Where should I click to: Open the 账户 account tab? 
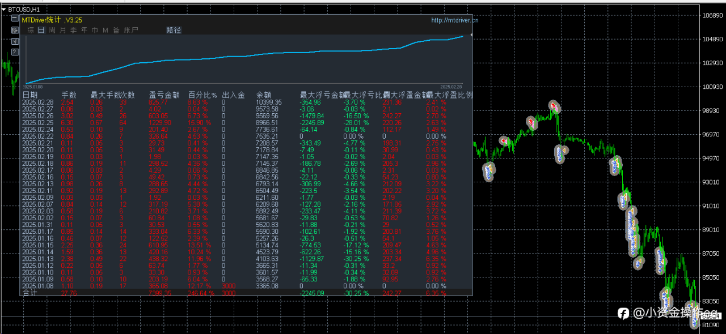131,30
